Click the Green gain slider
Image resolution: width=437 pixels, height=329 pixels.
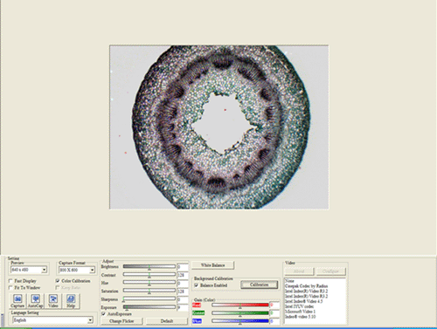[x=240, y=313]
